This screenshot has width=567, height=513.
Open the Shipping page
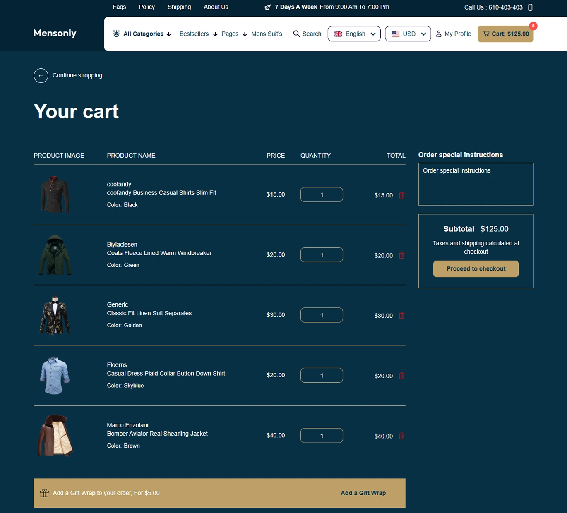click(179, 7)
